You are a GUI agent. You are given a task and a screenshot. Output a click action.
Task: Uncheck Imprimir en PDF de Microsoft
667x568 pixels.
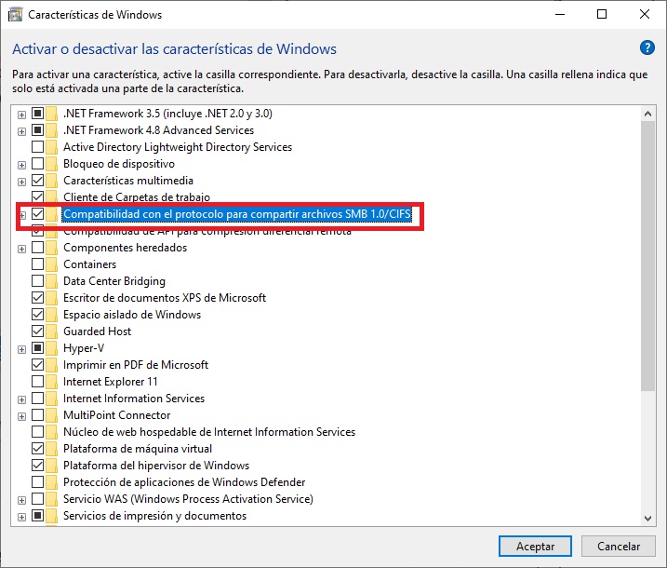pyautogui.click(x=37, y=365)
